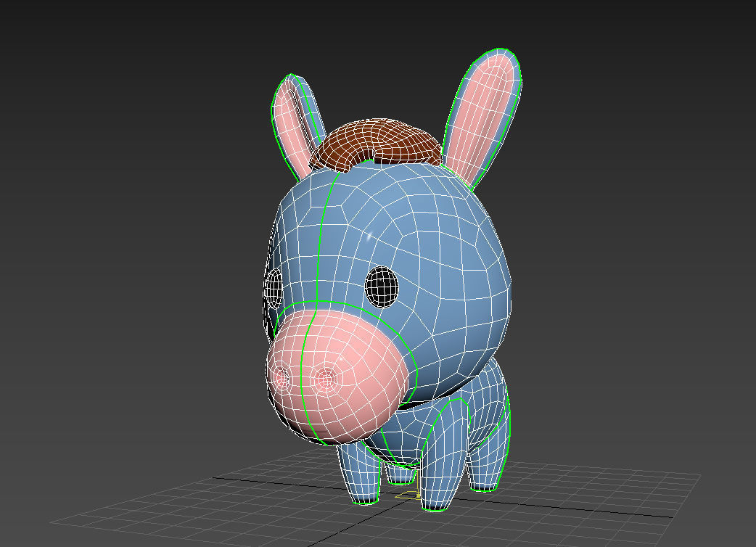Viewport: 756px width, 547px height.
Task: Select the brown mane on the donkey's head
Action: pos(376,144)
